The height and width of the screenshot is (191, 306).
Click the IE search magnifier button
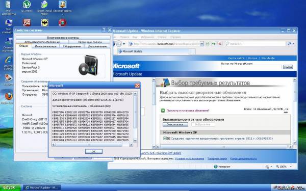289,44
